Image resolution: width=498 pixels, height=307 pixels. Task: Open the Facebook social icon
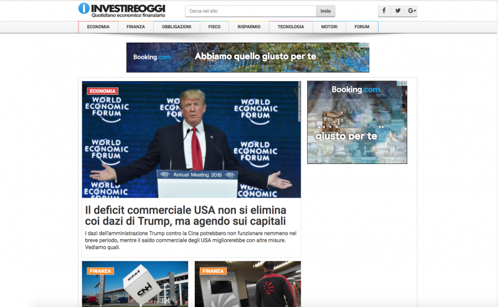(384, 10)
